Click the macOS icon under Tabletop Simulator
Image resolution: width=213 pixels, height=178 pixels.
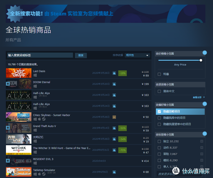point(39,174)
